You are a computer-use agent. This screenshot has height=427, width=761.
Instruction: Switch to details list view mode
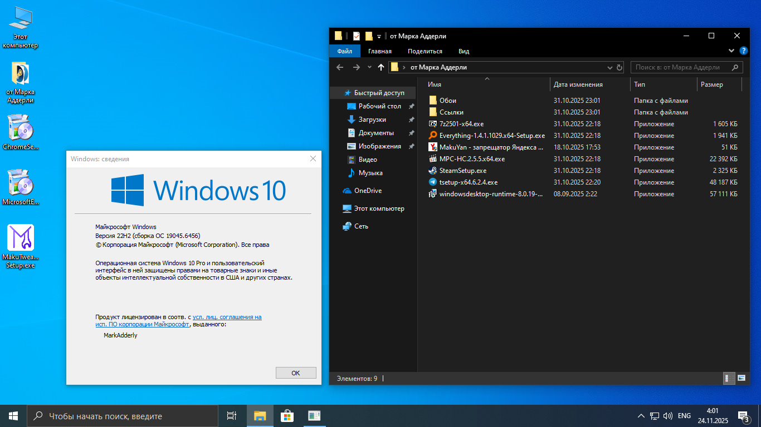728,378
